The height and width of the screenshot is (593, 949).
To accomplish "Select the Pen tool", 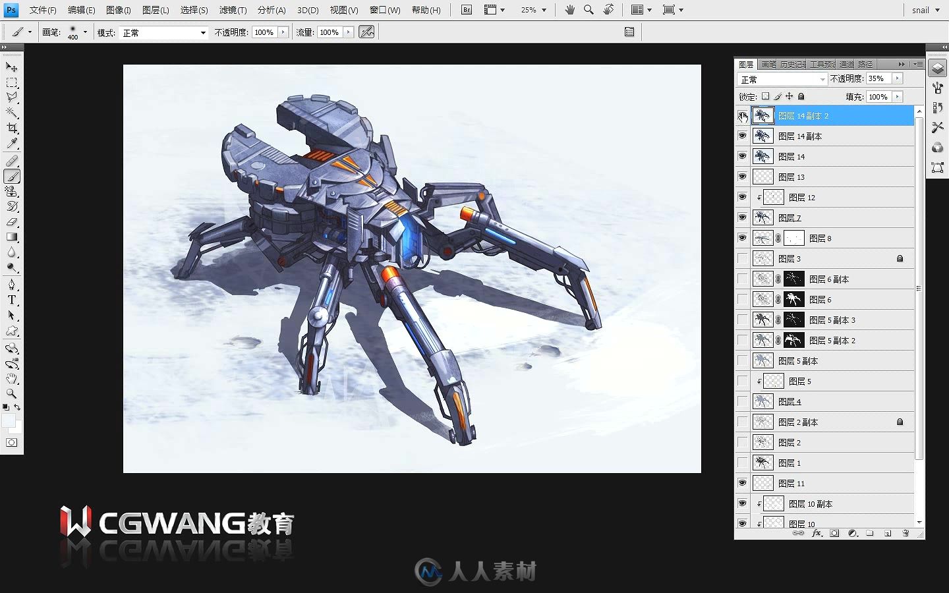I will click(12, 285).
